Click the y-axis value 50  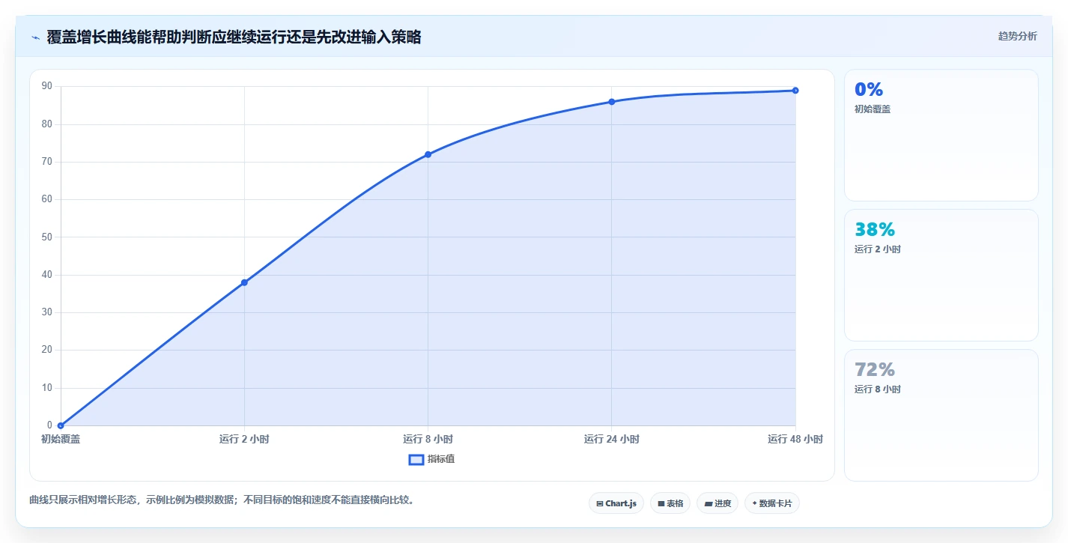coord(47,237)
